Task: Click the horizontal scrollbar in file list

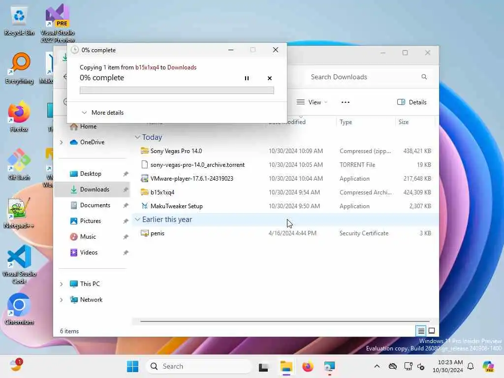Action: pyautogui.click(x=285, y=321)
